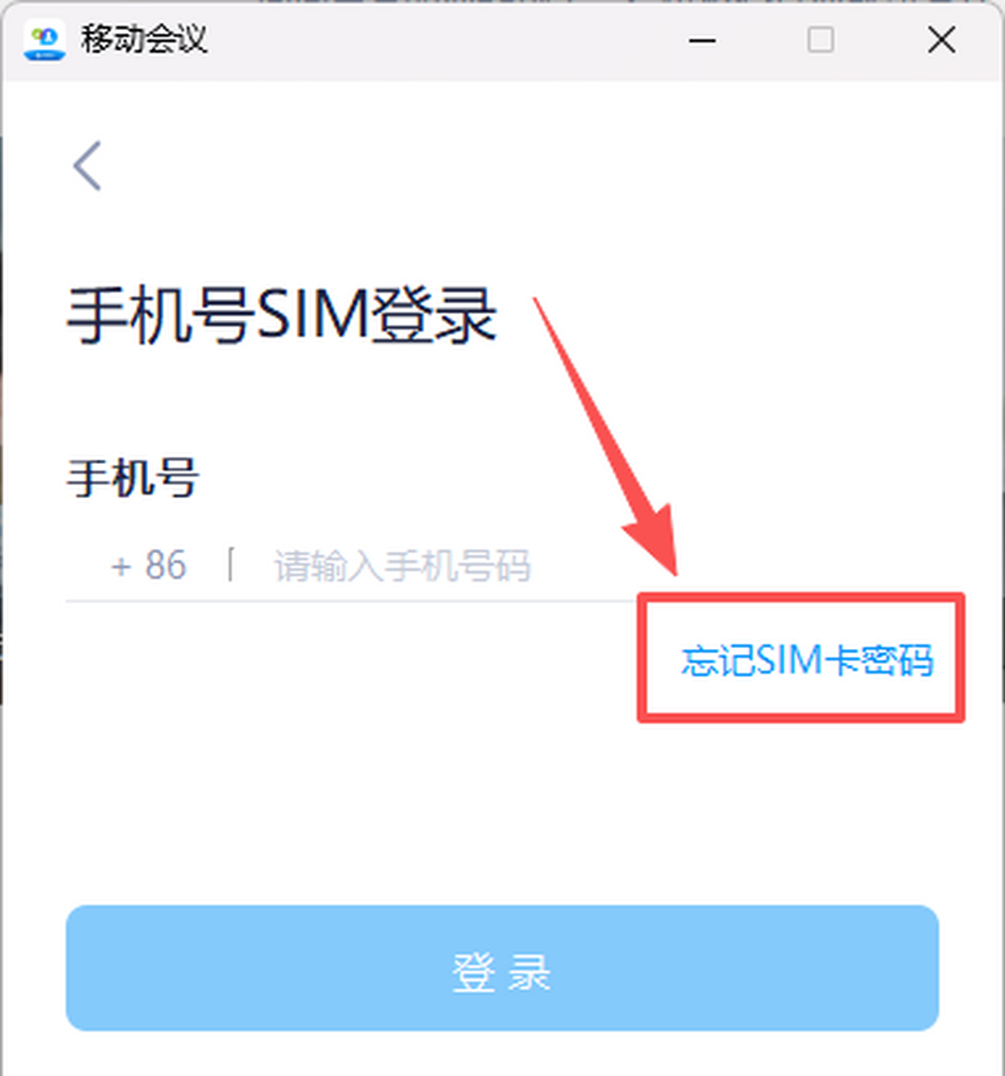Click the 移动会议 app logo icon
The width and height of the screenshot is (1005, 1076).
[x=45, y=41]
